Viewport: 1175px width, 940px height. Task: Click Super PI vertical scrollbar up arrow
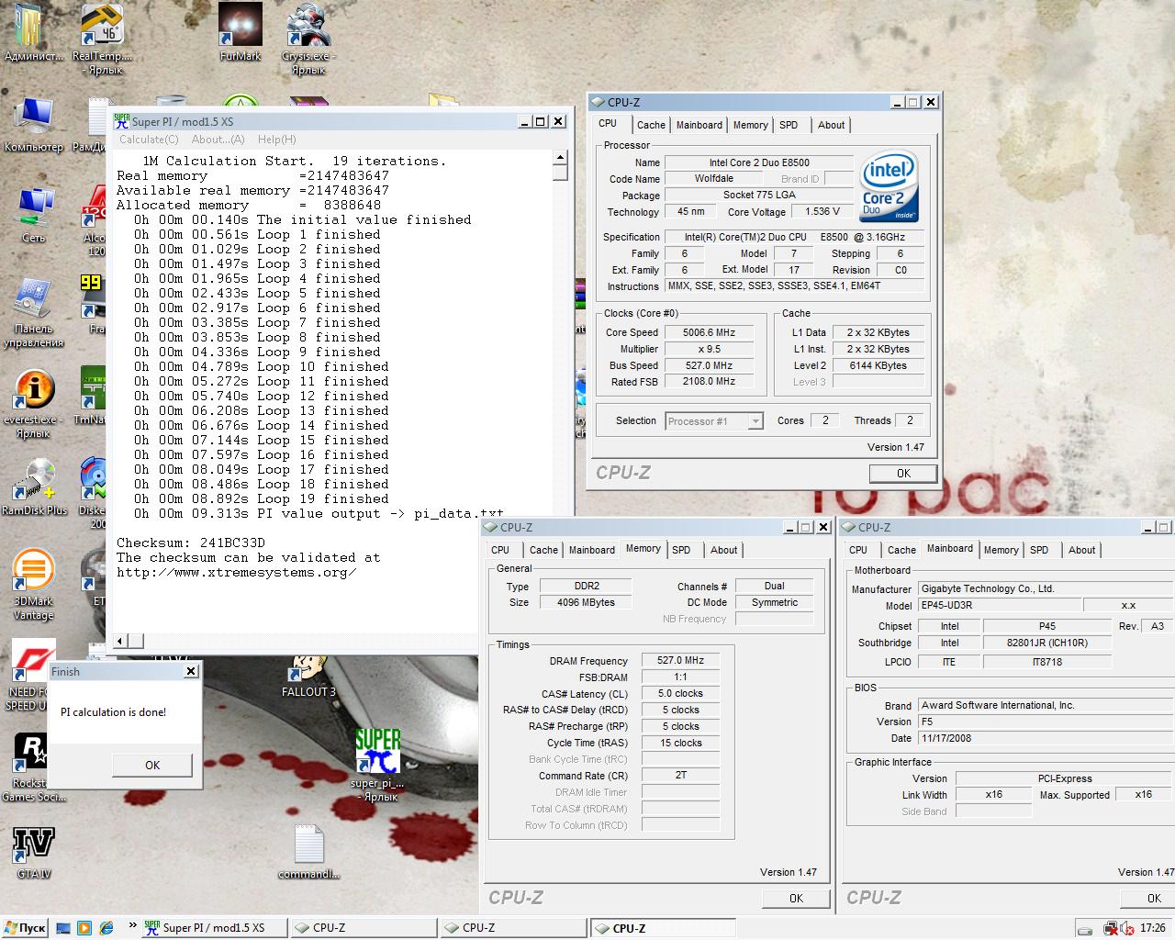[x=560, y=160]
